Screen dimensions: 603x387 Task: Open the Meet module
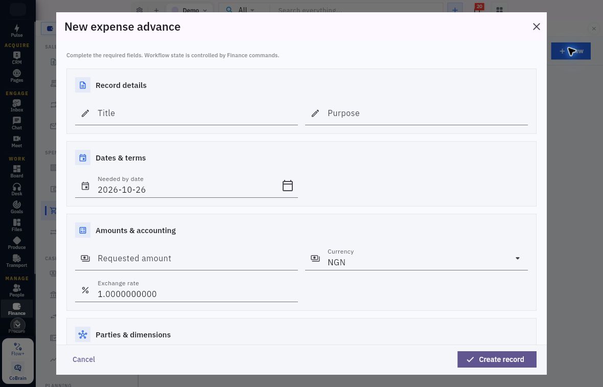pyautogui.click(x=16, y=141)
